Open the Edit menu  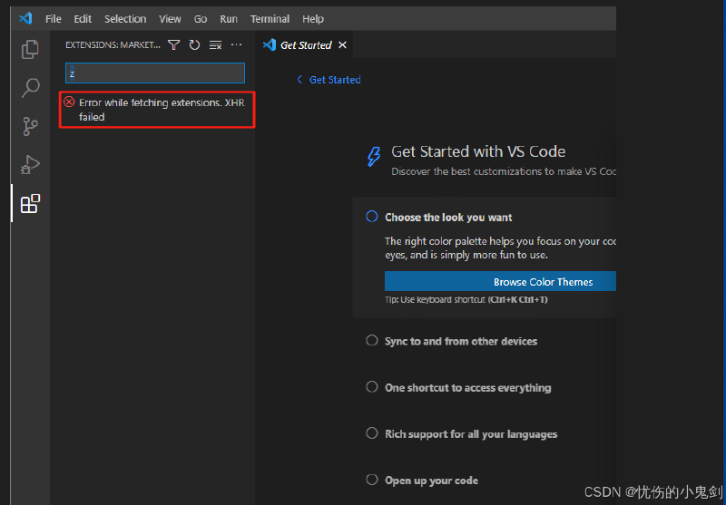point(83,19)
